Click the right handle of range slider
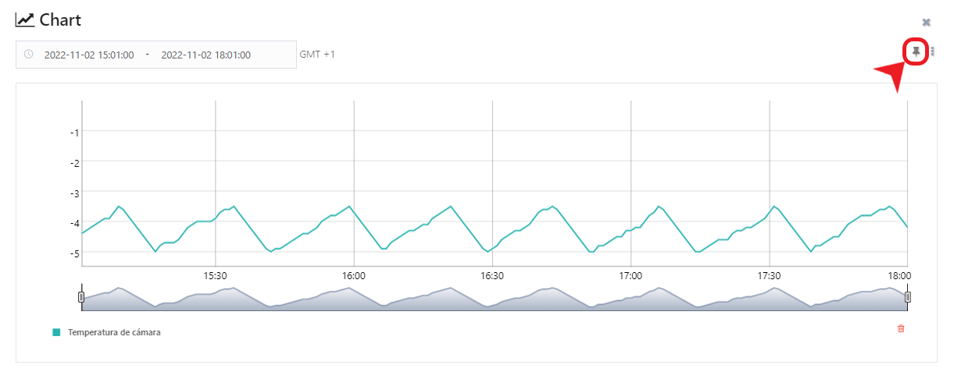954x379 pixels. pos(907,297)
